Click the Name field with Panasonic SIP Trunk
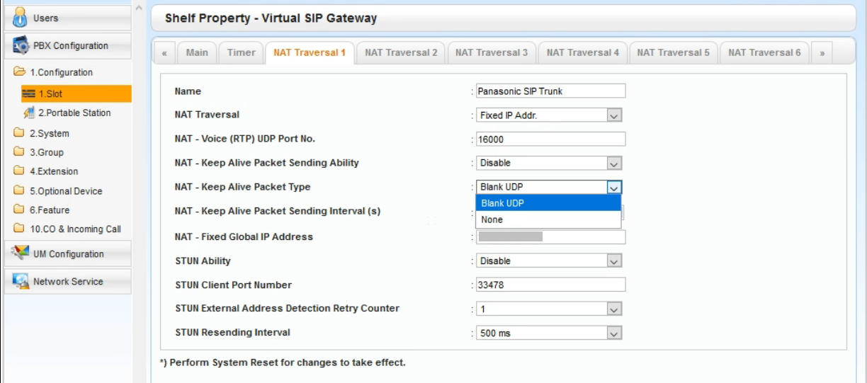Image resolution: width=867 pixels, height=383 pixels. 550,91
